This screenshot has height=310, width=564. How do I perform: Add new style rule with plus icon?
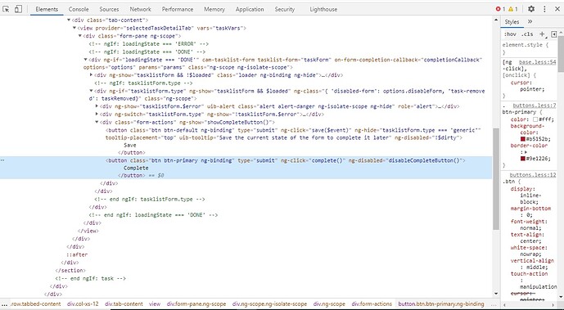coord(542,34)
